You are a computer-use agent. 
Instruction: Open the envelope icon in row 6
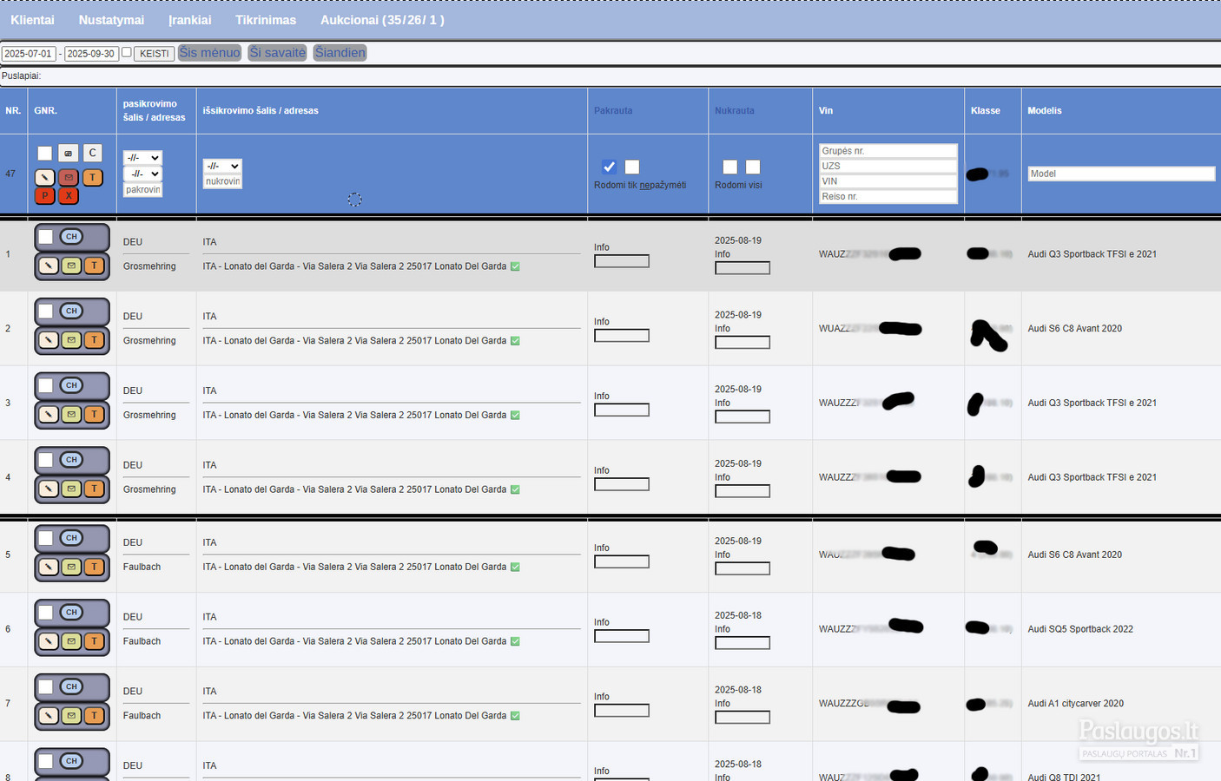pos(71,641)
